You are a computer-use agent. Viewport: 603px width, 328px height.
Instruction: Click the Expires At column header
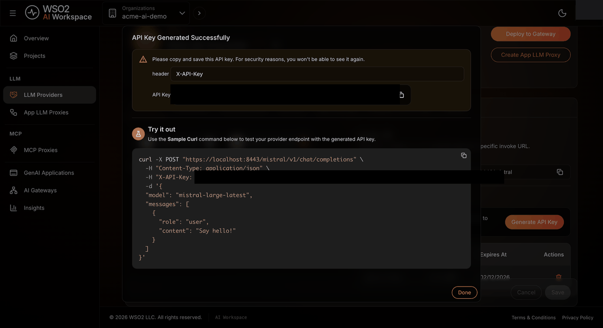click(493, 255)
